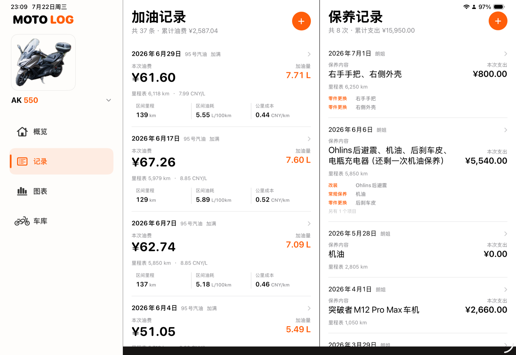Tap the Wi-Fi status icon
This screenshot has width=516, height=355.
click(x=466, y=7)
